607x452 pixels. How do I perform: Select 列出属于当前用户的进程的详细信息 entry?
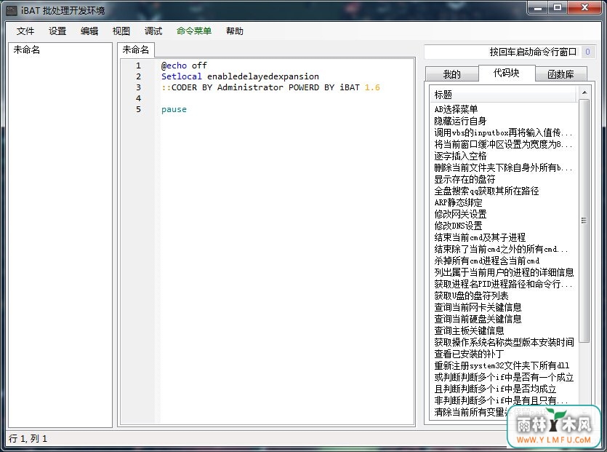click(504, 272)
